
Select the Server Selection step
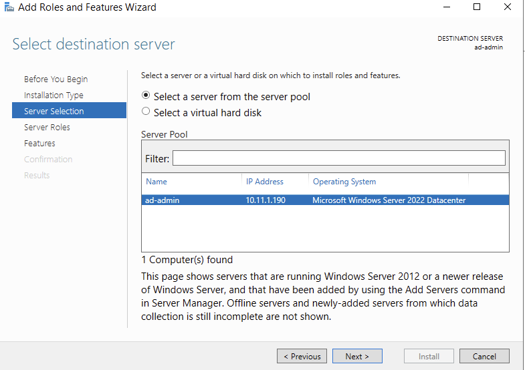70,110
